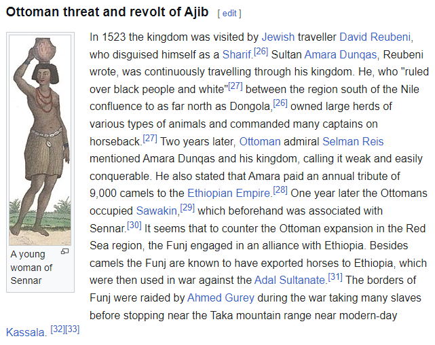Image resolution: width=435 pixels, height=345 pixels.
Task: Click reference 33 at paragraph end
Action: pos(73,329)
